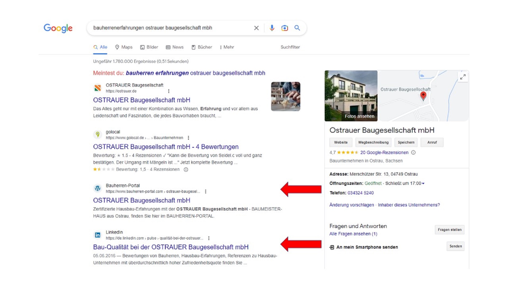Click the blue search magnifier icon

click(x=297, y=28)
